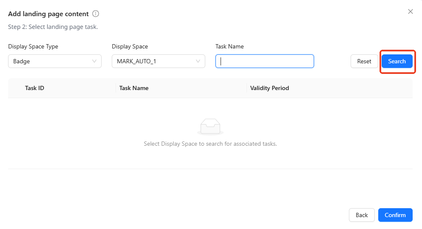Screen dimensions: 422x229
Task: Select the Task ID column header
Action: (34, 88)
